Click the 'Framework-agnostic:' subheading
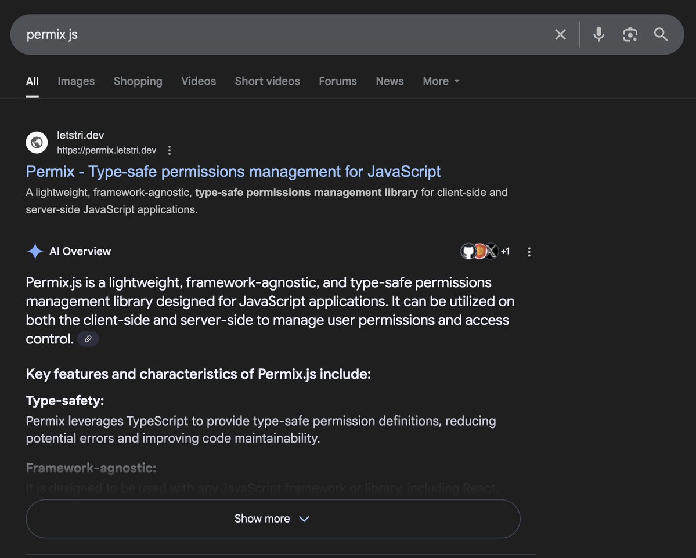 click(91, 468)
